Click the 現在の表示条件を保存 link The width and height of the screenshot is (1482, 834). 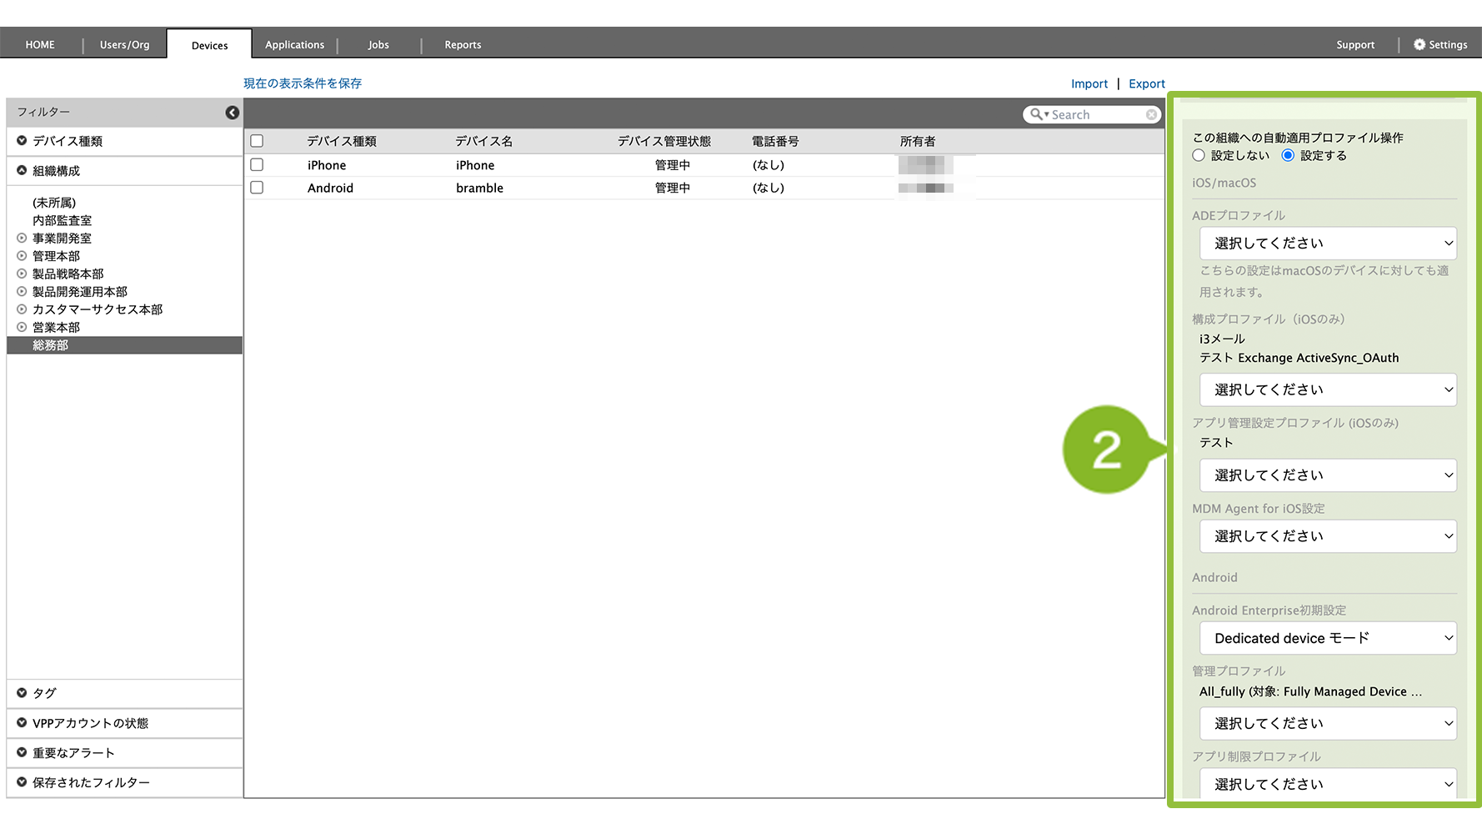[303, 83]
